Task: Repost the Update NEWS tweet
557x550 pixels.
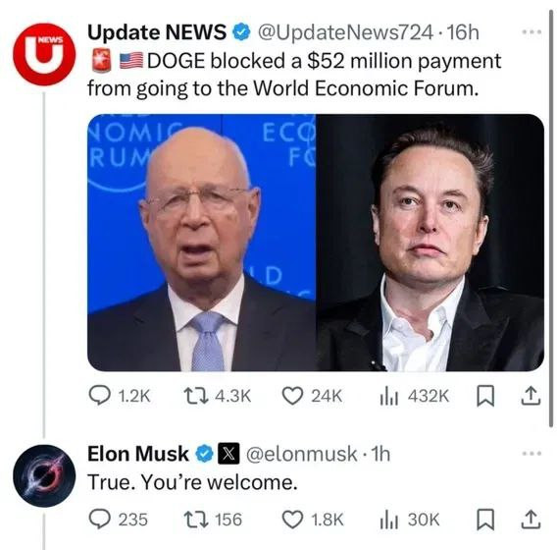Action: [218, 396]
